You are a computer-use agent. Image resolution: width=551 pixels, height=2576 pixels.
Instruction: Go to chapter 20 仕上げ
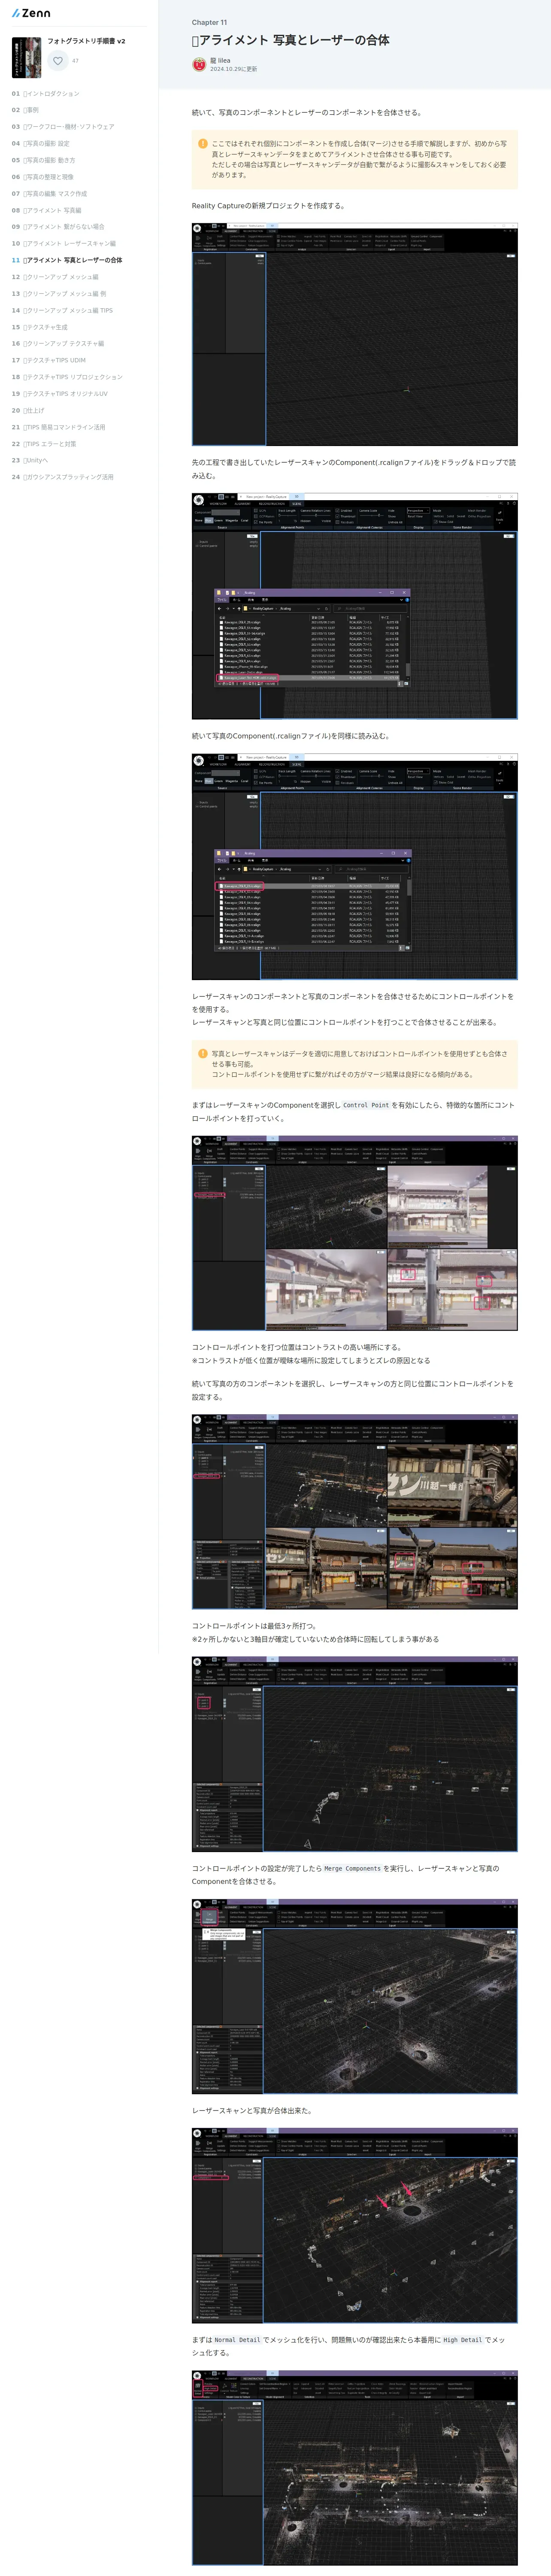[x=28, y=410]
